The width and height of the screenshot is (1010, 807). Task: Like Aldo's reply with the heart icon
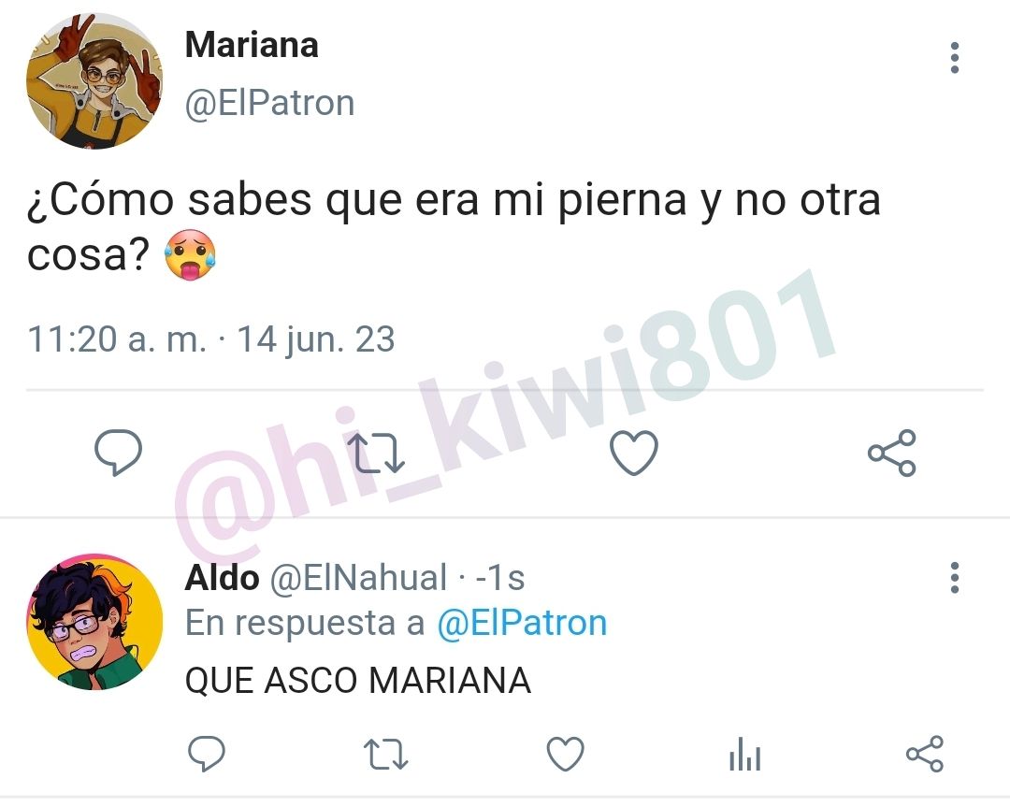tap(565, 754)
